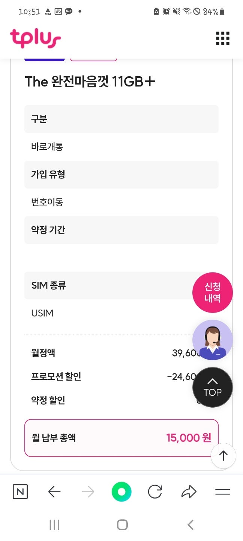
Task: Click the browser forward arrow
Action: pos(88,492)
